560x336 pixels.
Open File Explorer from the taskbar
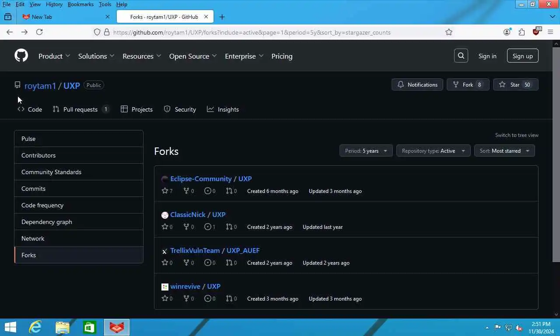pyautogui.click(x=63, y=327)
